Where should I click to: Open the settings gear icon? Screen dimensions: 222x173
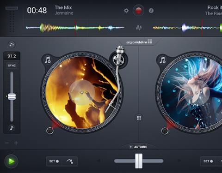[x=126, y=11]
